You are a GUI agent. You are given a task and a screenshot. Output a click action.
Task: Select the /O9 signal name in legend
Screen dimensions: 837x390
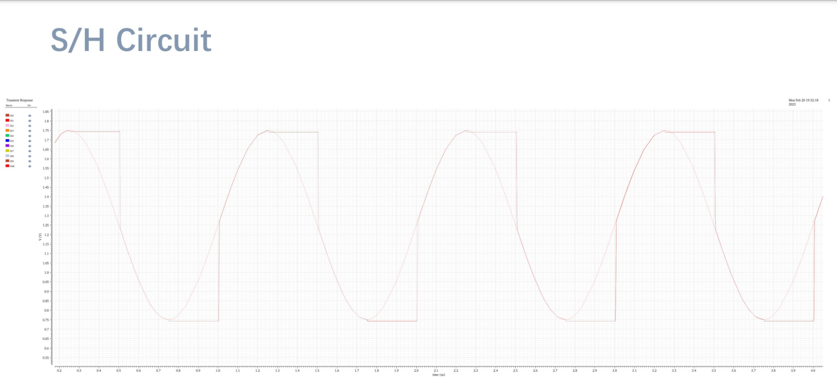coord(12,161)
